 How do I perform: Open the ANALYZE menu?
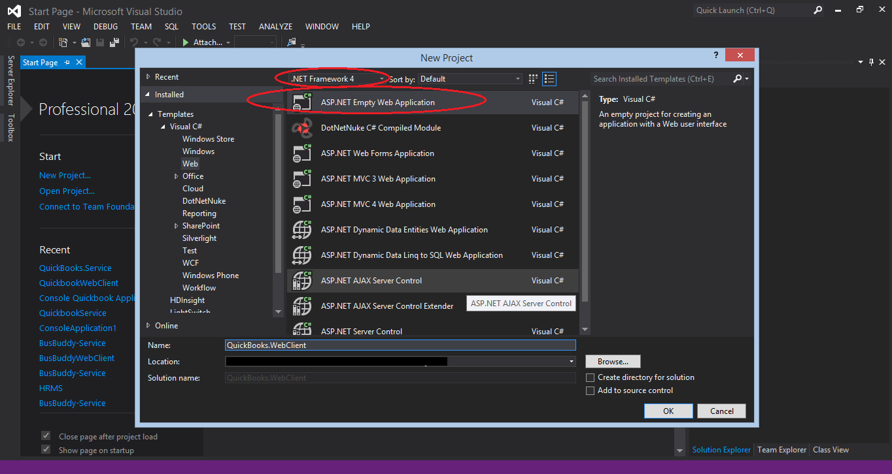pyautogui.click(x=276, y=27)
